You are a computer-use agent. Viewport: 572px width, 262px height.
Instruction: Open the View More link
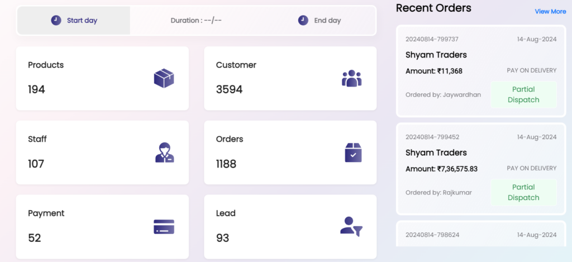pyautogui.click(x=550, y=11)
